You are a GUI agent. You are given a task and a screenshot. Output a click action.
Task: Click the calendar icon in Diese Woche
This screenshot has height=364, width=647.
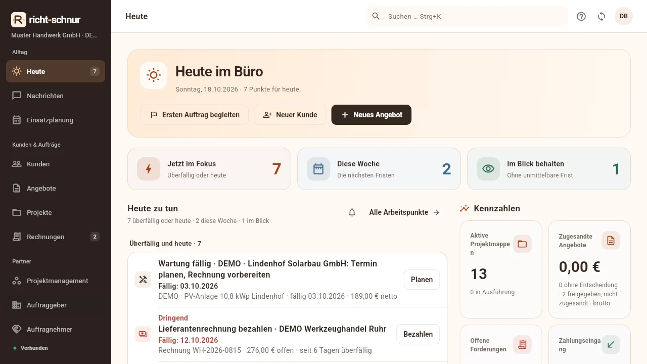(318, 169)
